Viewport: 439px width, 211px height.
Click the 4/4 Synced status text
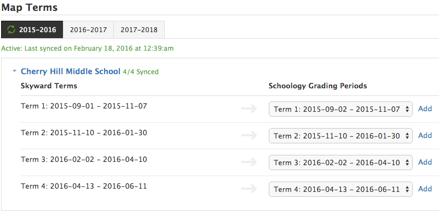[141, 72]
